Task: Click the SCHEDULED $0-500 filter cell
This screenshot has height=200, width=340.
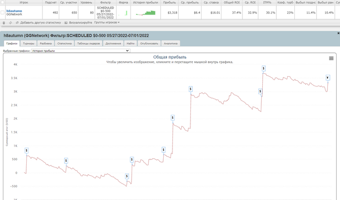Action: [x=105, y=13]
